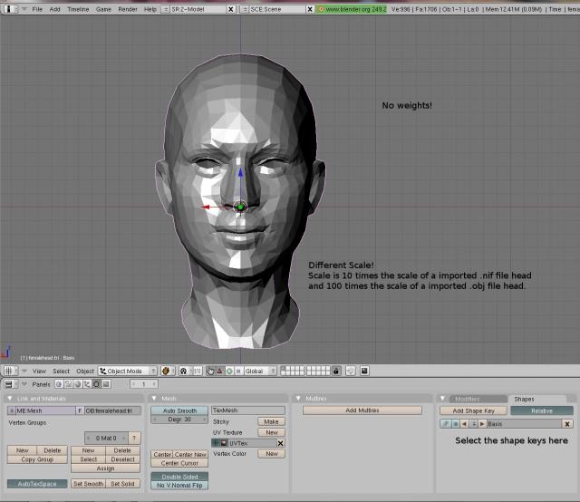Image resolution: width=580 pixels, height=502 pixels.
Task: Open the Help menu
Action: 150,9
